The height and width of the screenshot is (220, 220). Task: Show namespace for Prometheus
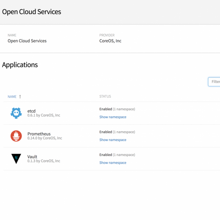tap(113, 140)
